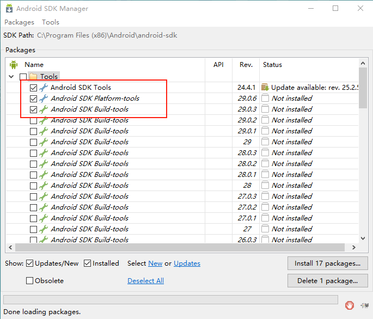
Task: Select the revision 27.0.2 cell
Action: (247, 207)
